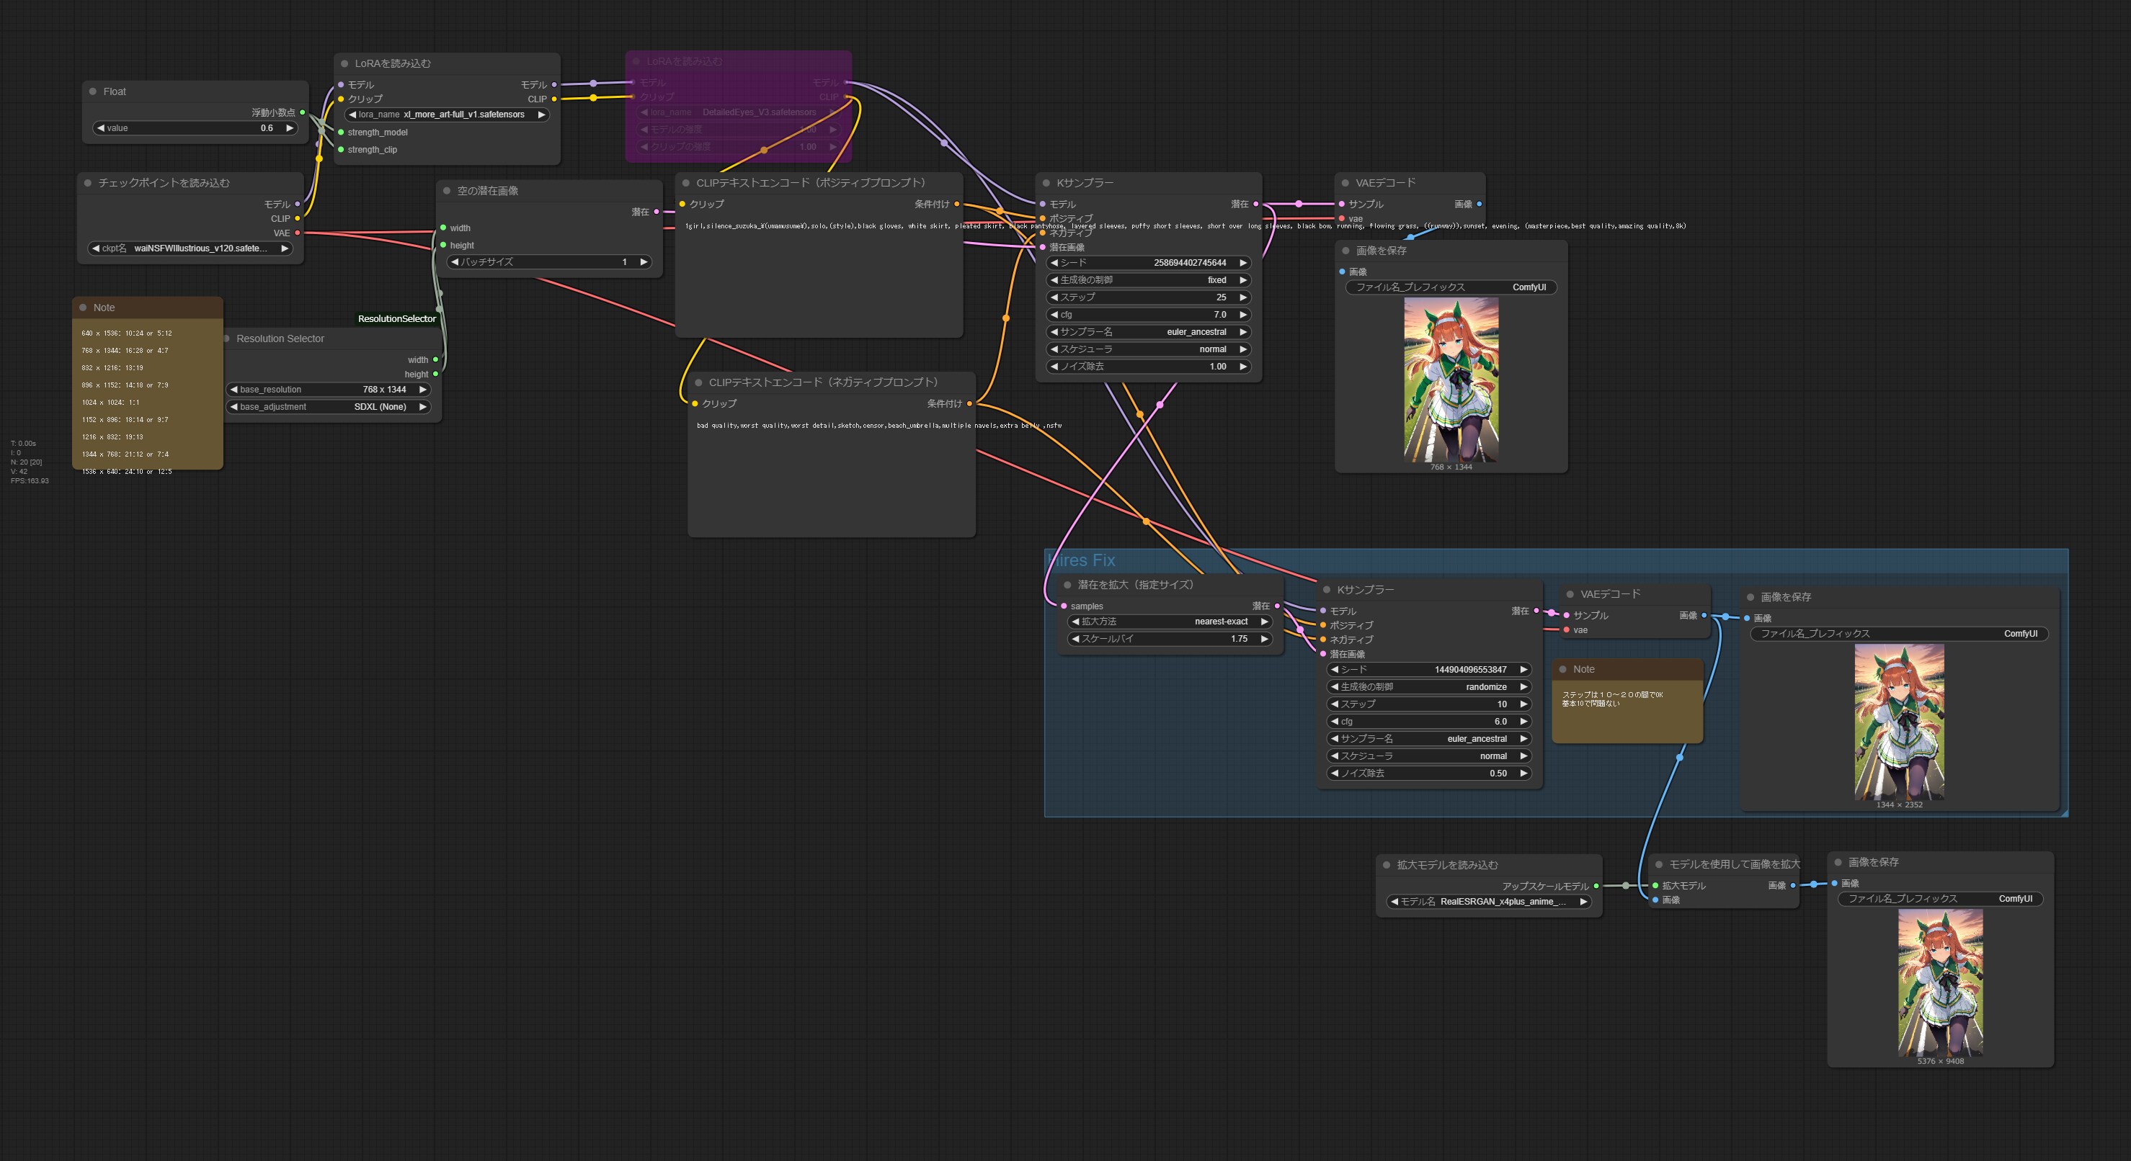Increase Float value 0.6 with right arrow

290,128
